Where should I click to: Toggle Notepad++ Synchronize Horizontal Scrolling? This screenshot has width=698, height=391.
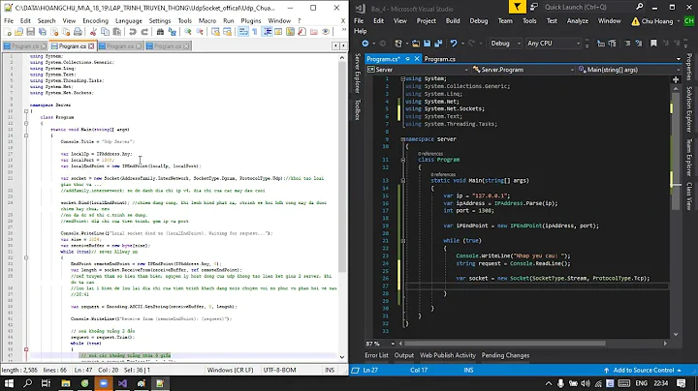pyautogui.click(x=228, y=32)
